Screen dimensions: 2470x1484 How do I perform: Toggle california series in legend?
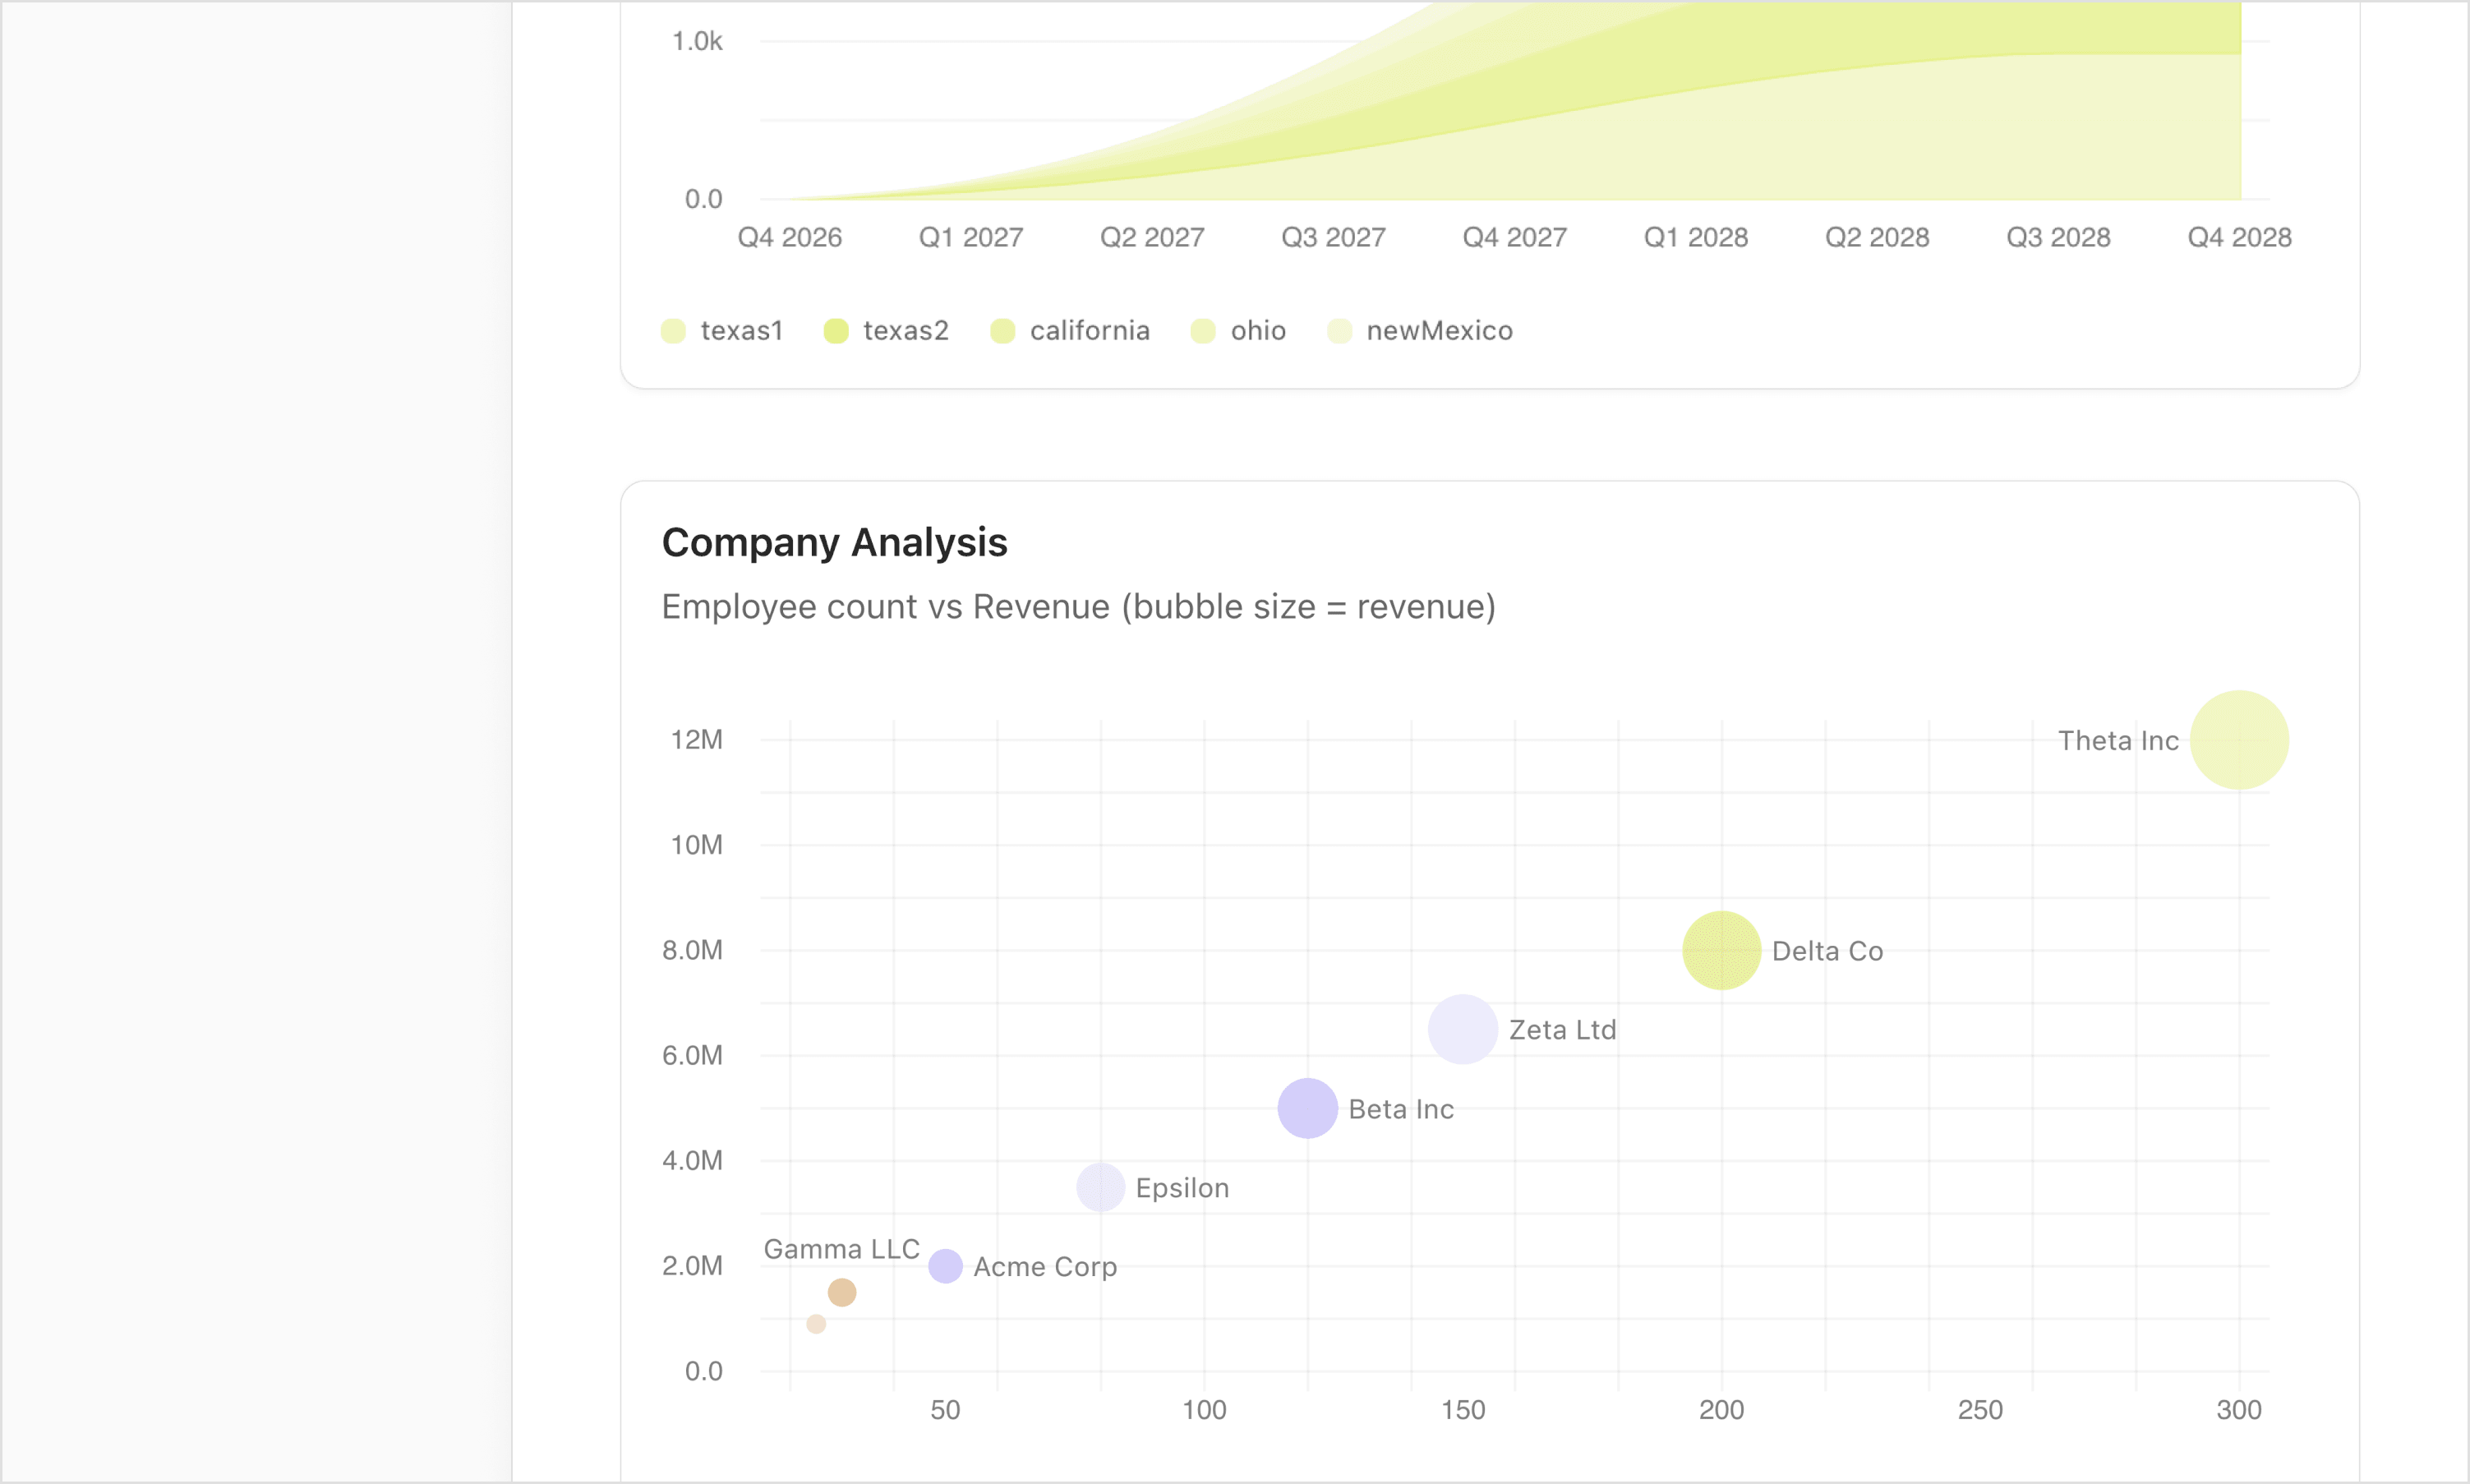[x=1089, y=331]
